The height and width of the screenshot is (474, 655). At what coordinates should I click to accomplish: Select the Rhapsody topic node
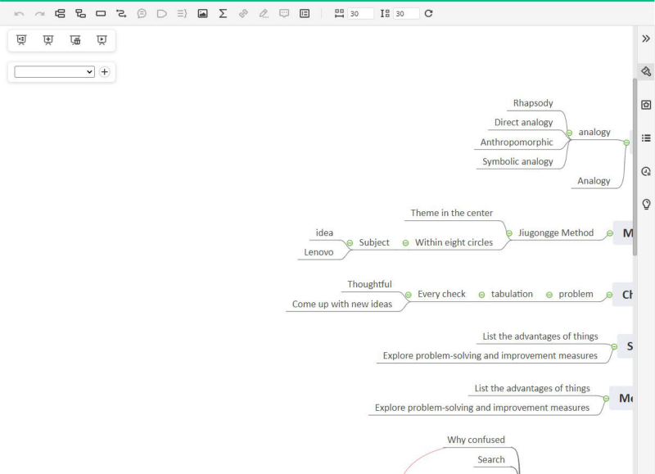click(x=532, y=103)
